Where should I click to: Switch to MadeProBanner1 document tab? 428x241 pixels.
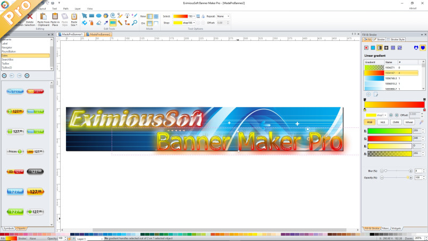click(70, 35)
